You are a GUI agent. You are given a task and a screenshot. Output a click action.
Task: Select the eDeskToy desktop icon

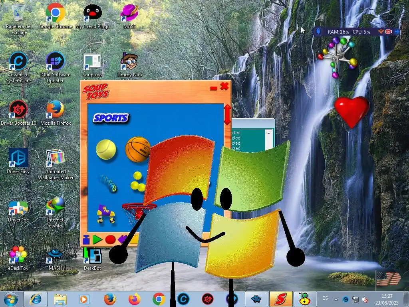pyautogui.click(x=18, y=258)
